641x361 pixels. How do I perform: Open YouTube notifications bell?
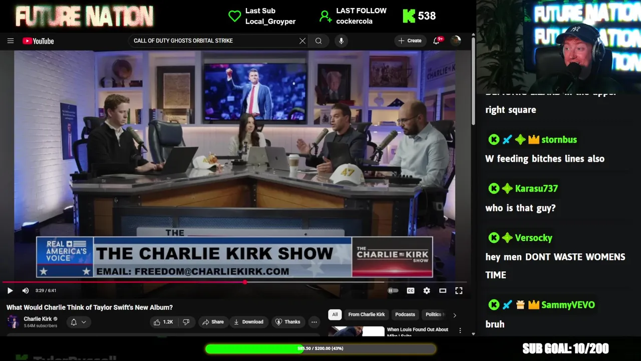[x=437, y=41]
